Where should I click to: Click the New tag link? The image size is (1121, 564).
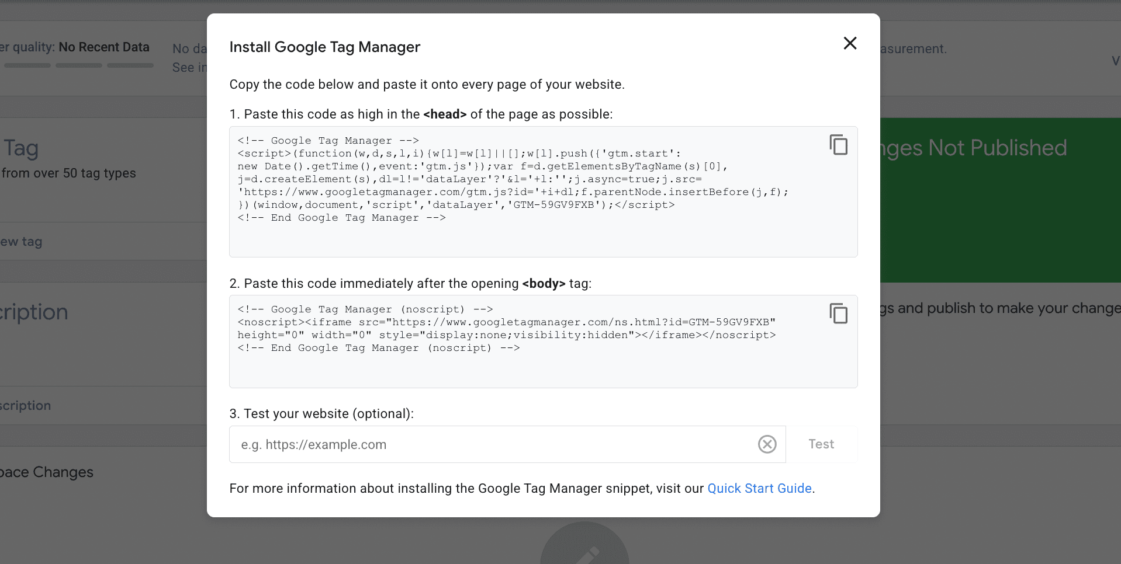[22, 241]
